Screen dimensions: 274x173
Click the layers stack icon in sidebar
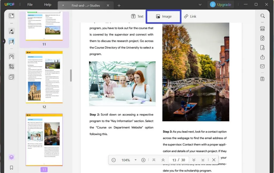coord(12,157)
